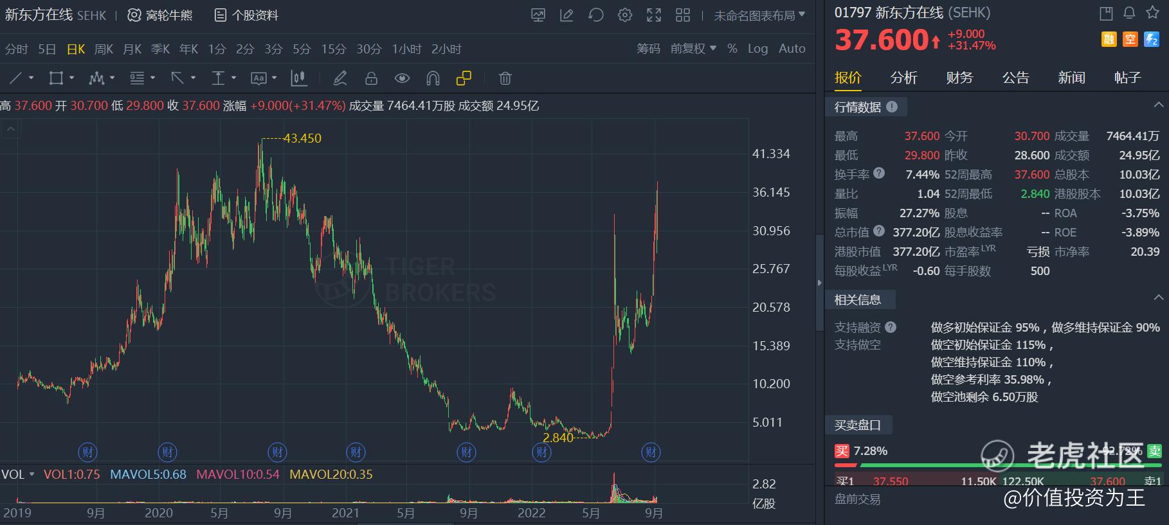Select the 月K monthly timeframe
Image resolution: width=1169 pixels, height=525 pixels.
pyautogui.click(x=132, y=49)
